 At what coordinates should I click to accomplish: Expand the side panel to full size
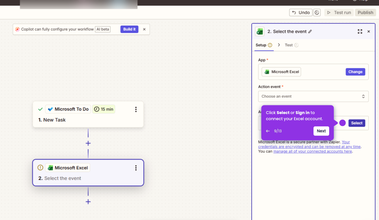360,31
